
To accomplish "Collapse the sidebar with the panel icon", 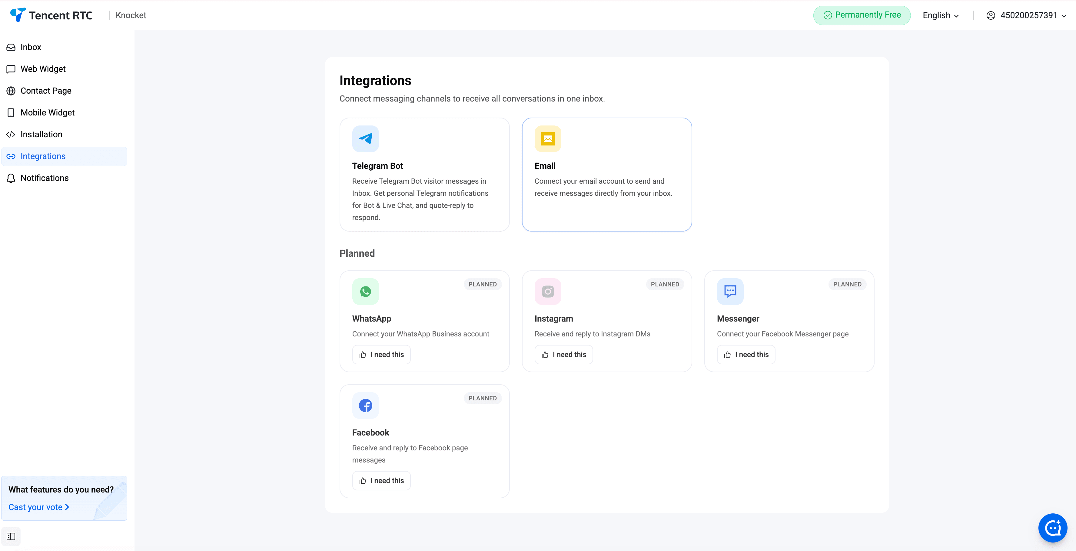I will click(x=11, y=536).
